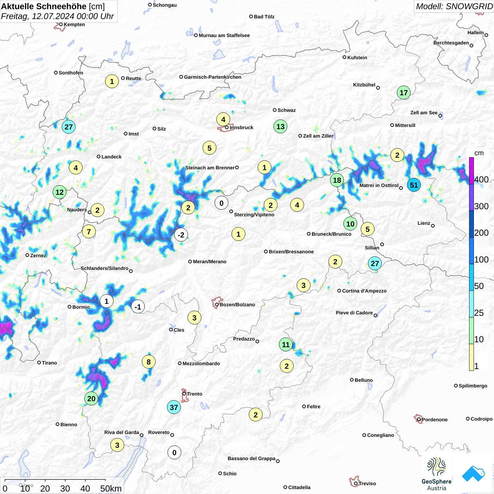Click the Innsbruck city label
The image size is (494, 494).
pyautogui.click(x=241, y=127)
